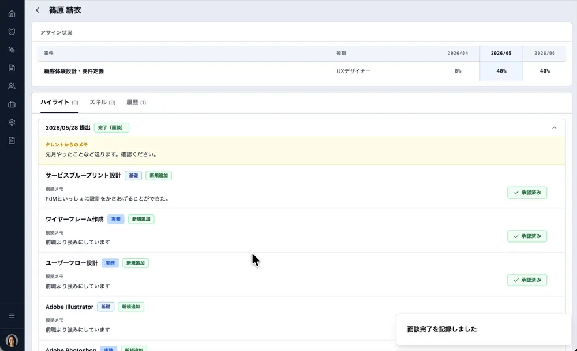577x351 pixels.
Task: Click the cat mascot icon in sidebar
Action: [12, 32]
